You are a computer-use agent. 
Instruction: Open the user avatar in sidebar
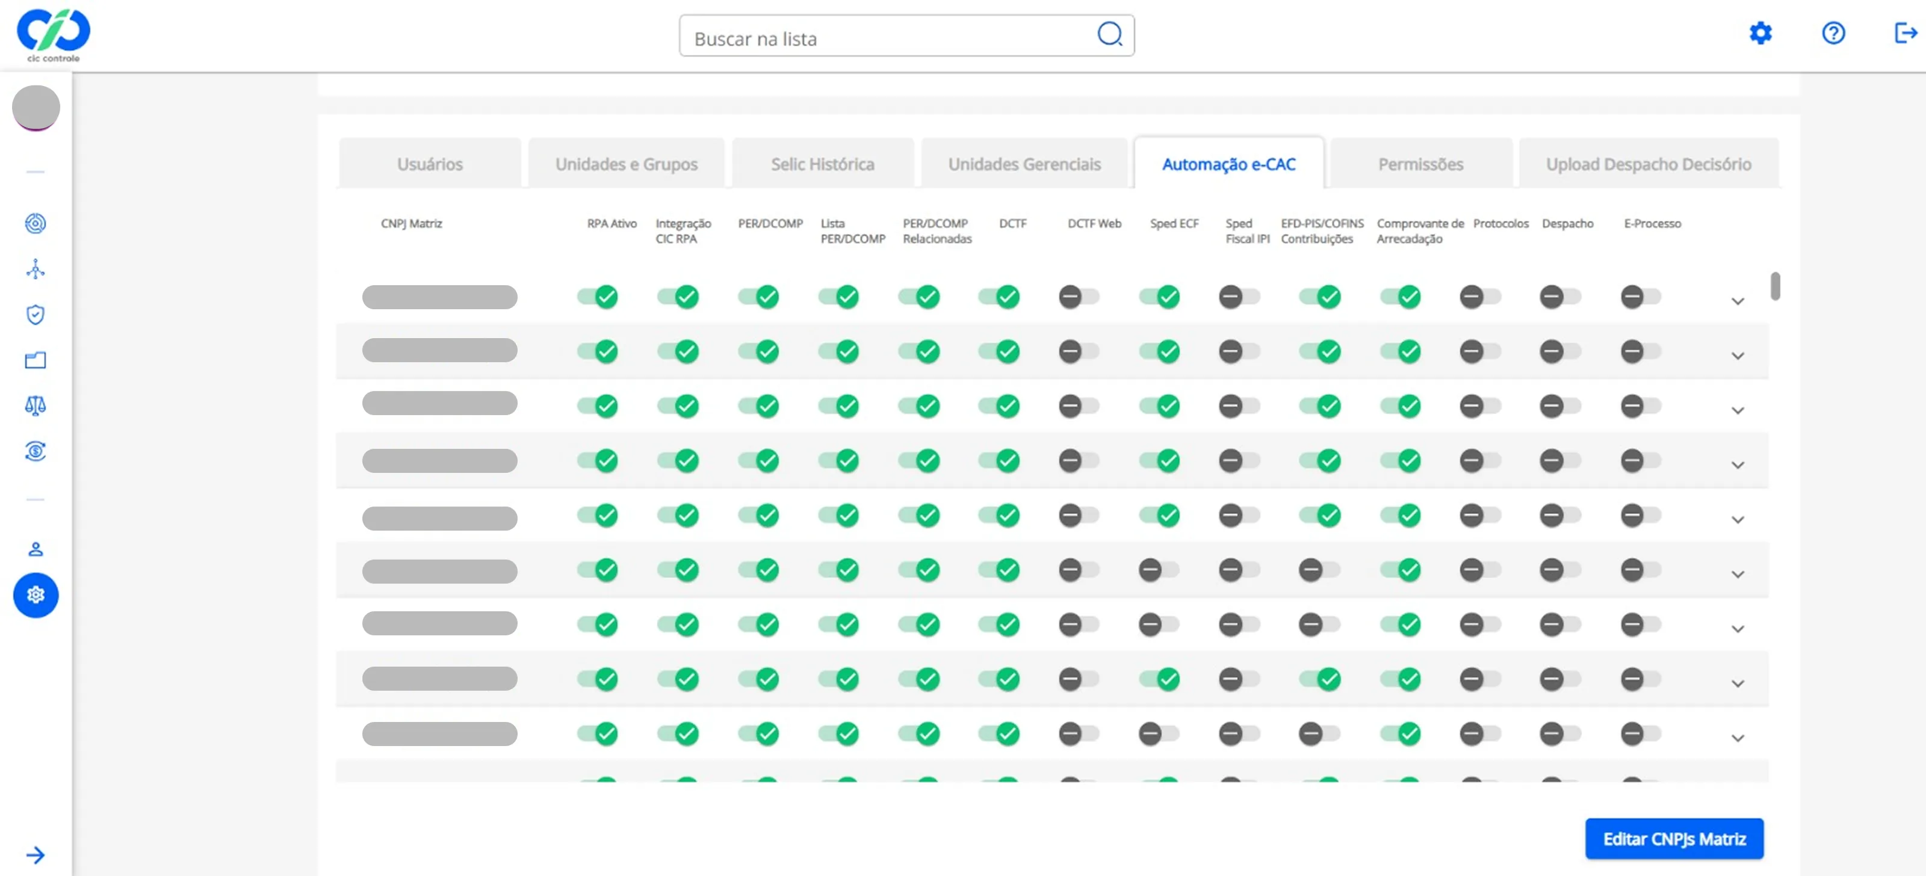pyautogui.click(x=36, y=108)
